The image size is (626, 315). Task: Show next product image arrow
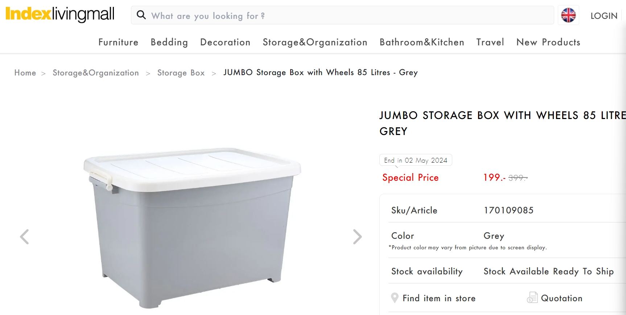click(x=357, y=237)
